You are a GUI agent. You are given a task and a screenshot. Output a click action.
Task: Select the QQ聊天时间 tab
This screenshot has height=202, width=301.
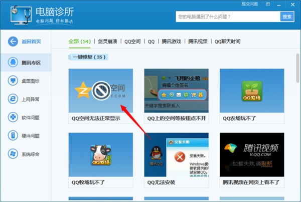(227, 41)
